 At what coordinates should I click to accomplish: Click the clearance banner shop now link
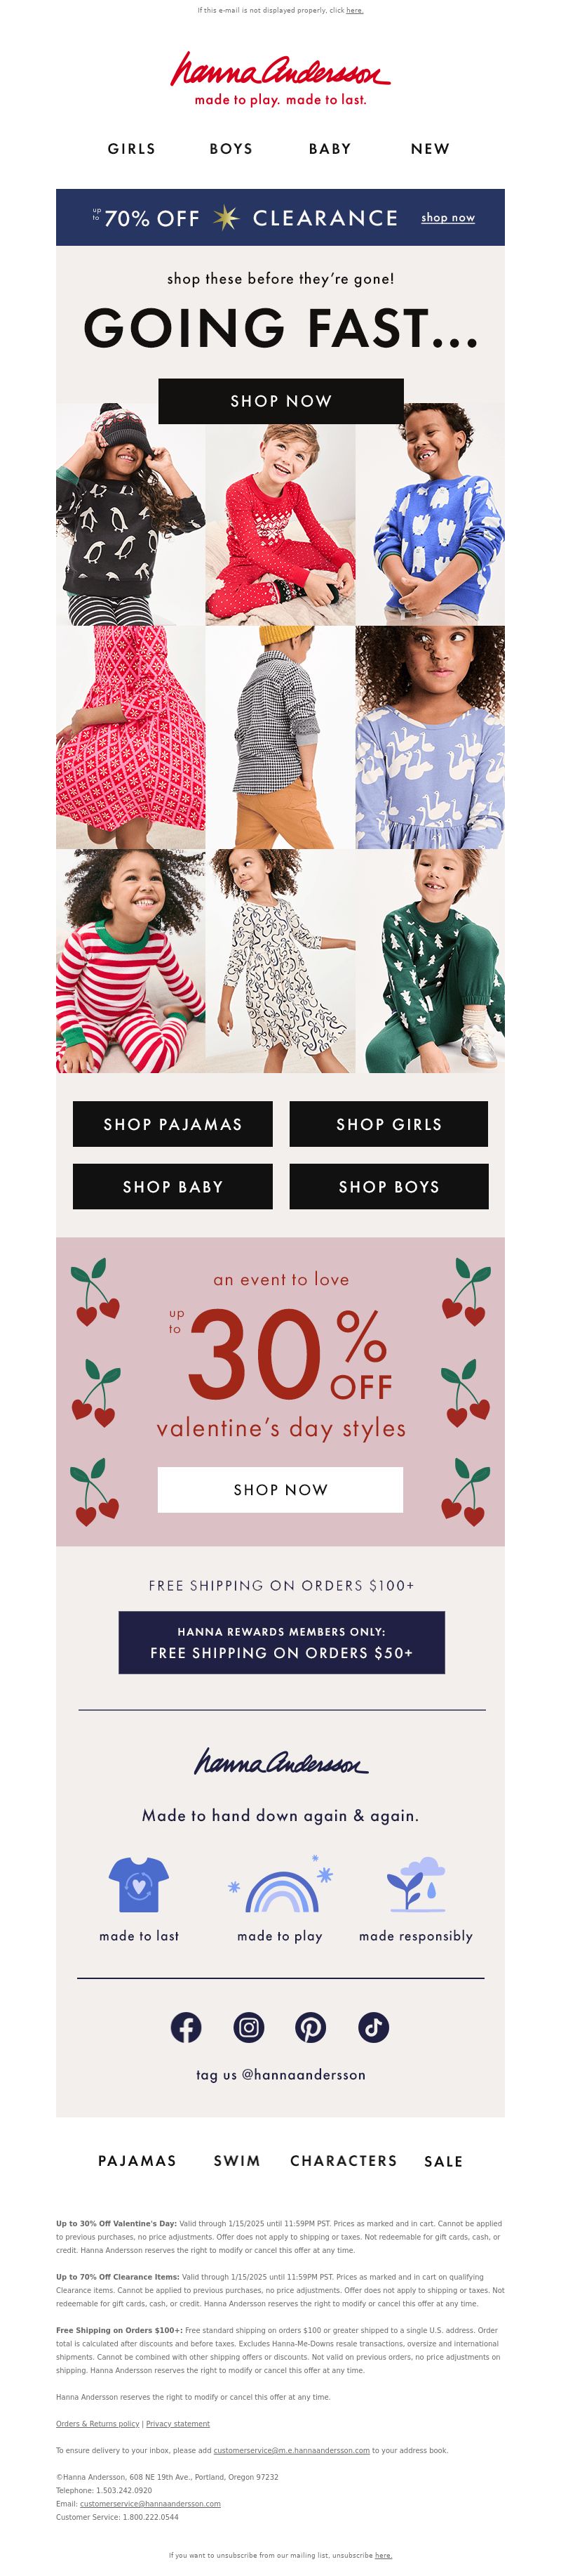[x=448, y=217]
